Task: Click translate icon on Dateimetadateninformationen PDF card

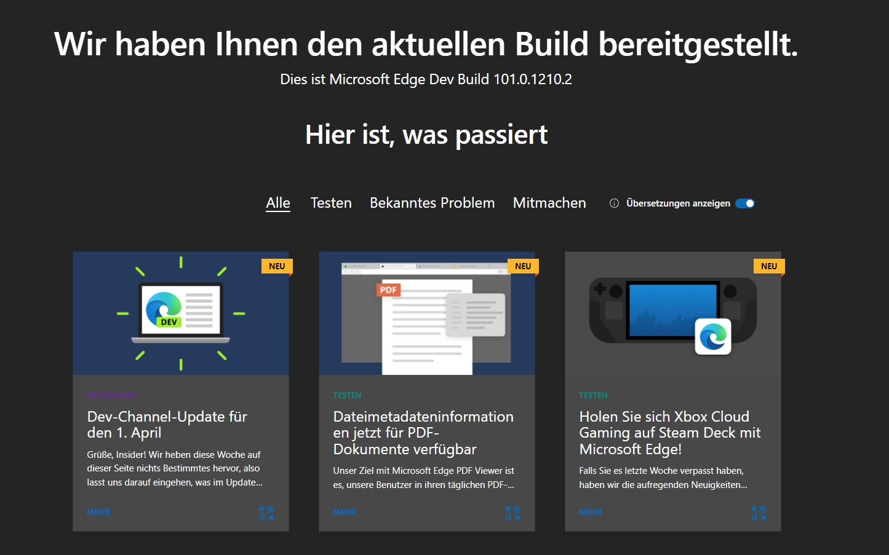Action: point(512,513)
